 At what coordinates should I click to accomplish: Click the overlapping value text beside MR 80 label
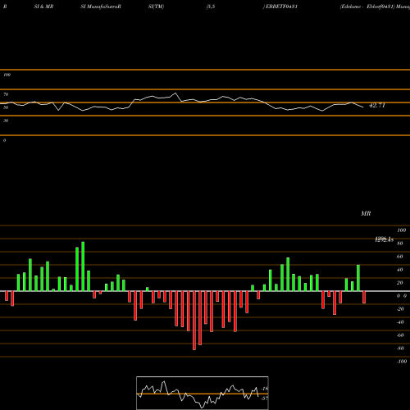coord(385,239)
